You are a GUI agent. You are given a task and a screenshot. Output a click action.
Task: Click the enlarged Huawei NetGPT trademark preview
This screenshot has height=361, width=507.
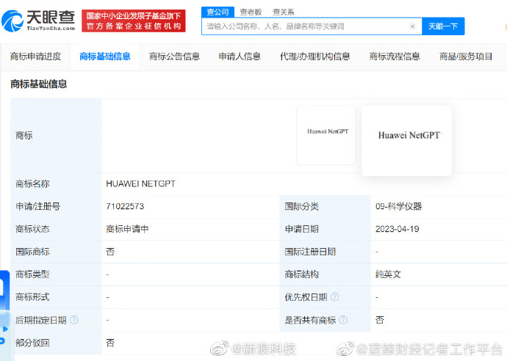pos(407,141)
